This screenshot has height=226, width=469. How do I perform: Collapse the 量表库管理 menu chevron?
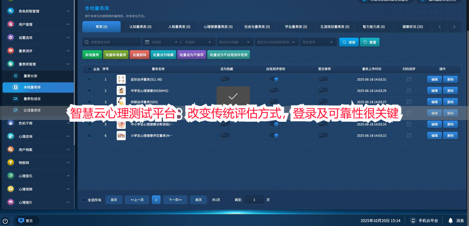coord(68,64)
